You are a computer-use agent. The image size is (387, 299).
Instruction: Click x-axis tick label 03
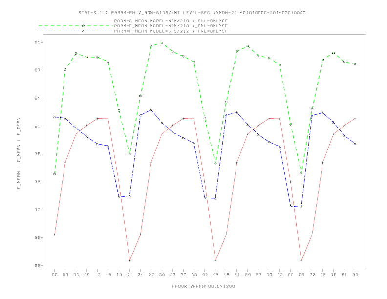coord(65,275)
